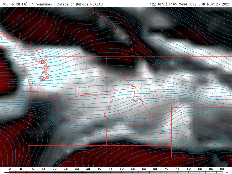232x174 pixels.
Task: Click the '60' value on color scale
Action: pos(144,169)
